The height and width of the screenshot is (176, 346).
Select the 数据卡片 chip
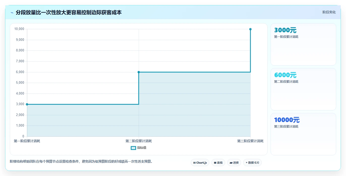(x=252, y=163)
